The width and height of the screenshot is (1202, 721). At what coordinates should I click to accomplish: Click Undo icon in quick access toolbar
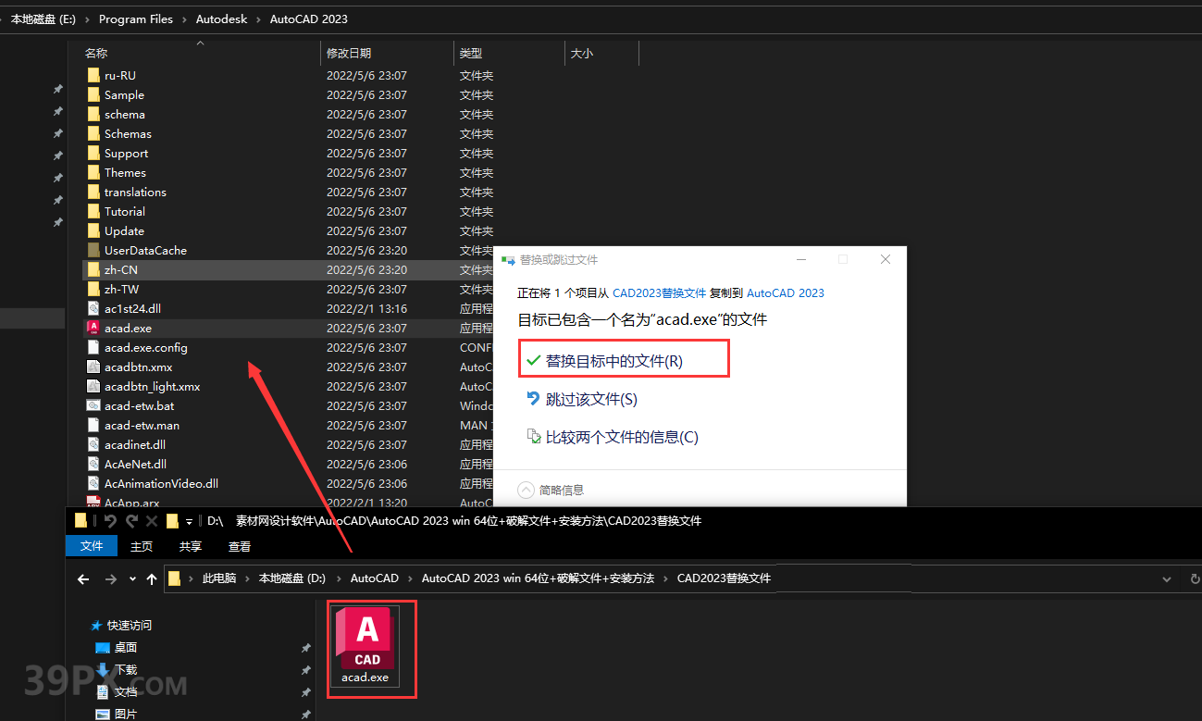111,521
